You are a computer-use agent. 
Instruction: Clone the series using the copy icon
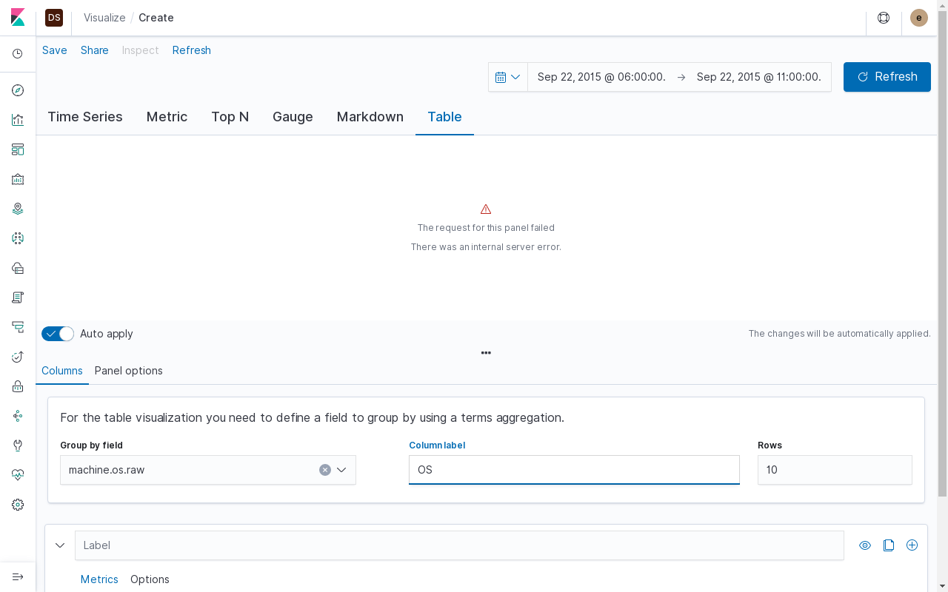[889, 545]
